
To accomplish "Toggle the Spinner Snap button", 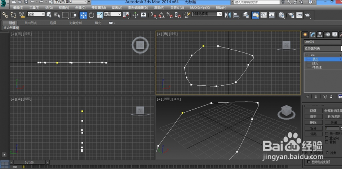I will 177,15.
